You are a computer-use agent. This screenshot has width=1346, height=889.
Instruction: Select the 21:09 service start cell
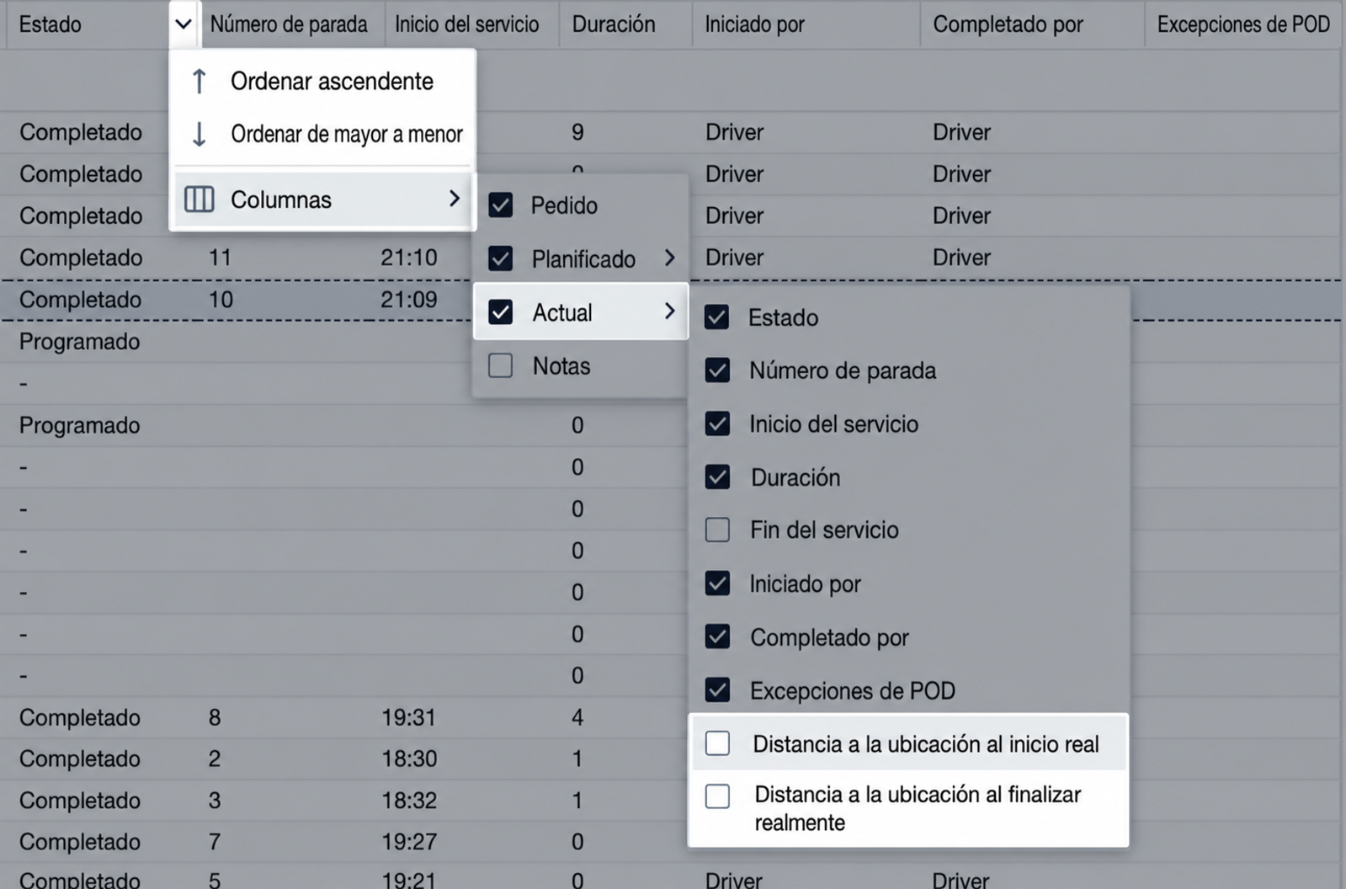pyautogui.click(x=409, y=299)
